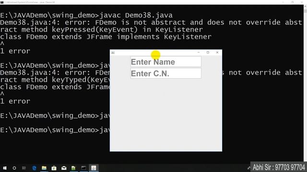
Task: Click the last E:\JAVADemo\swing_demo prompt line
Action: [55, 130]
